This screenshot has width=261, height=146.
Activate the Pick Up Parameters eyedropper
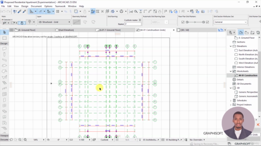click(20, 11)
